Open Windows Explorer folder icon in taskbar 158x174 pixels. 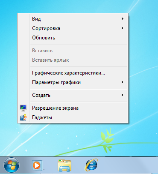(x=64, y=165)
